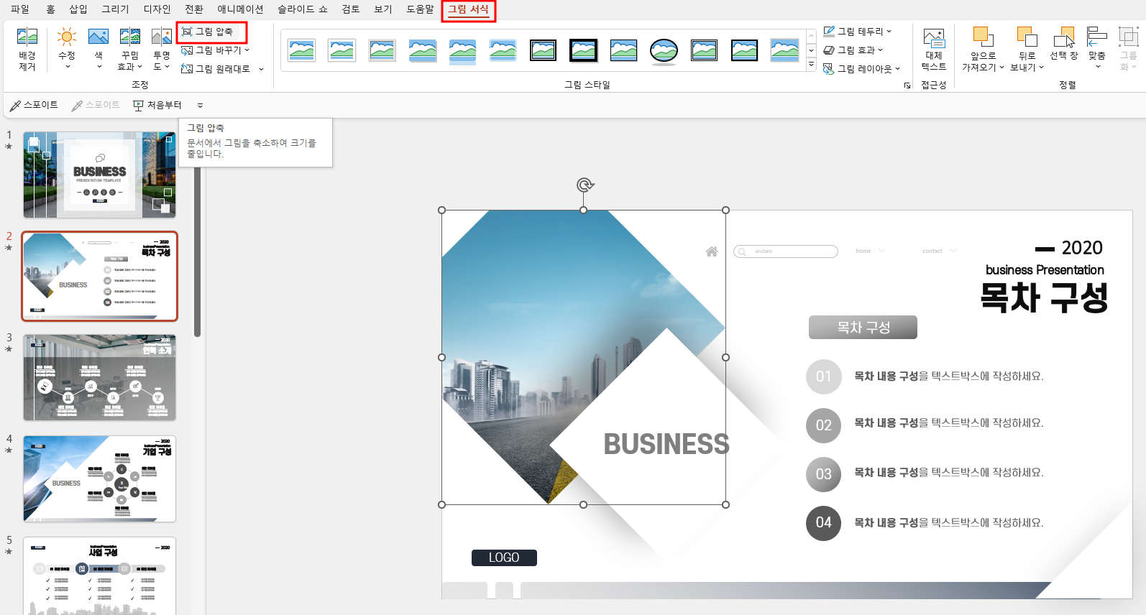
Task: Open 그림 바꾸기 change picture dropdown
Action: tap(215, 50)
